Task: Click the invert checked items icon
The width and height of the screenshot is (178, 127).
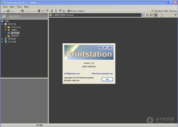Action: click(60, 11)
